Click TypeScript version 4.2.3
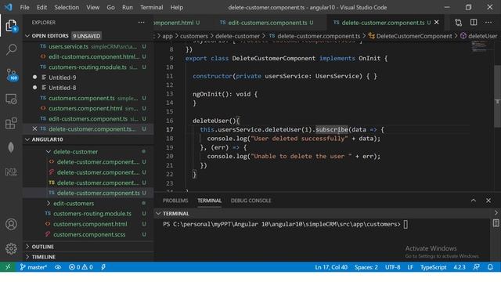This screenshot has width=501, height=282. point(460,267)
